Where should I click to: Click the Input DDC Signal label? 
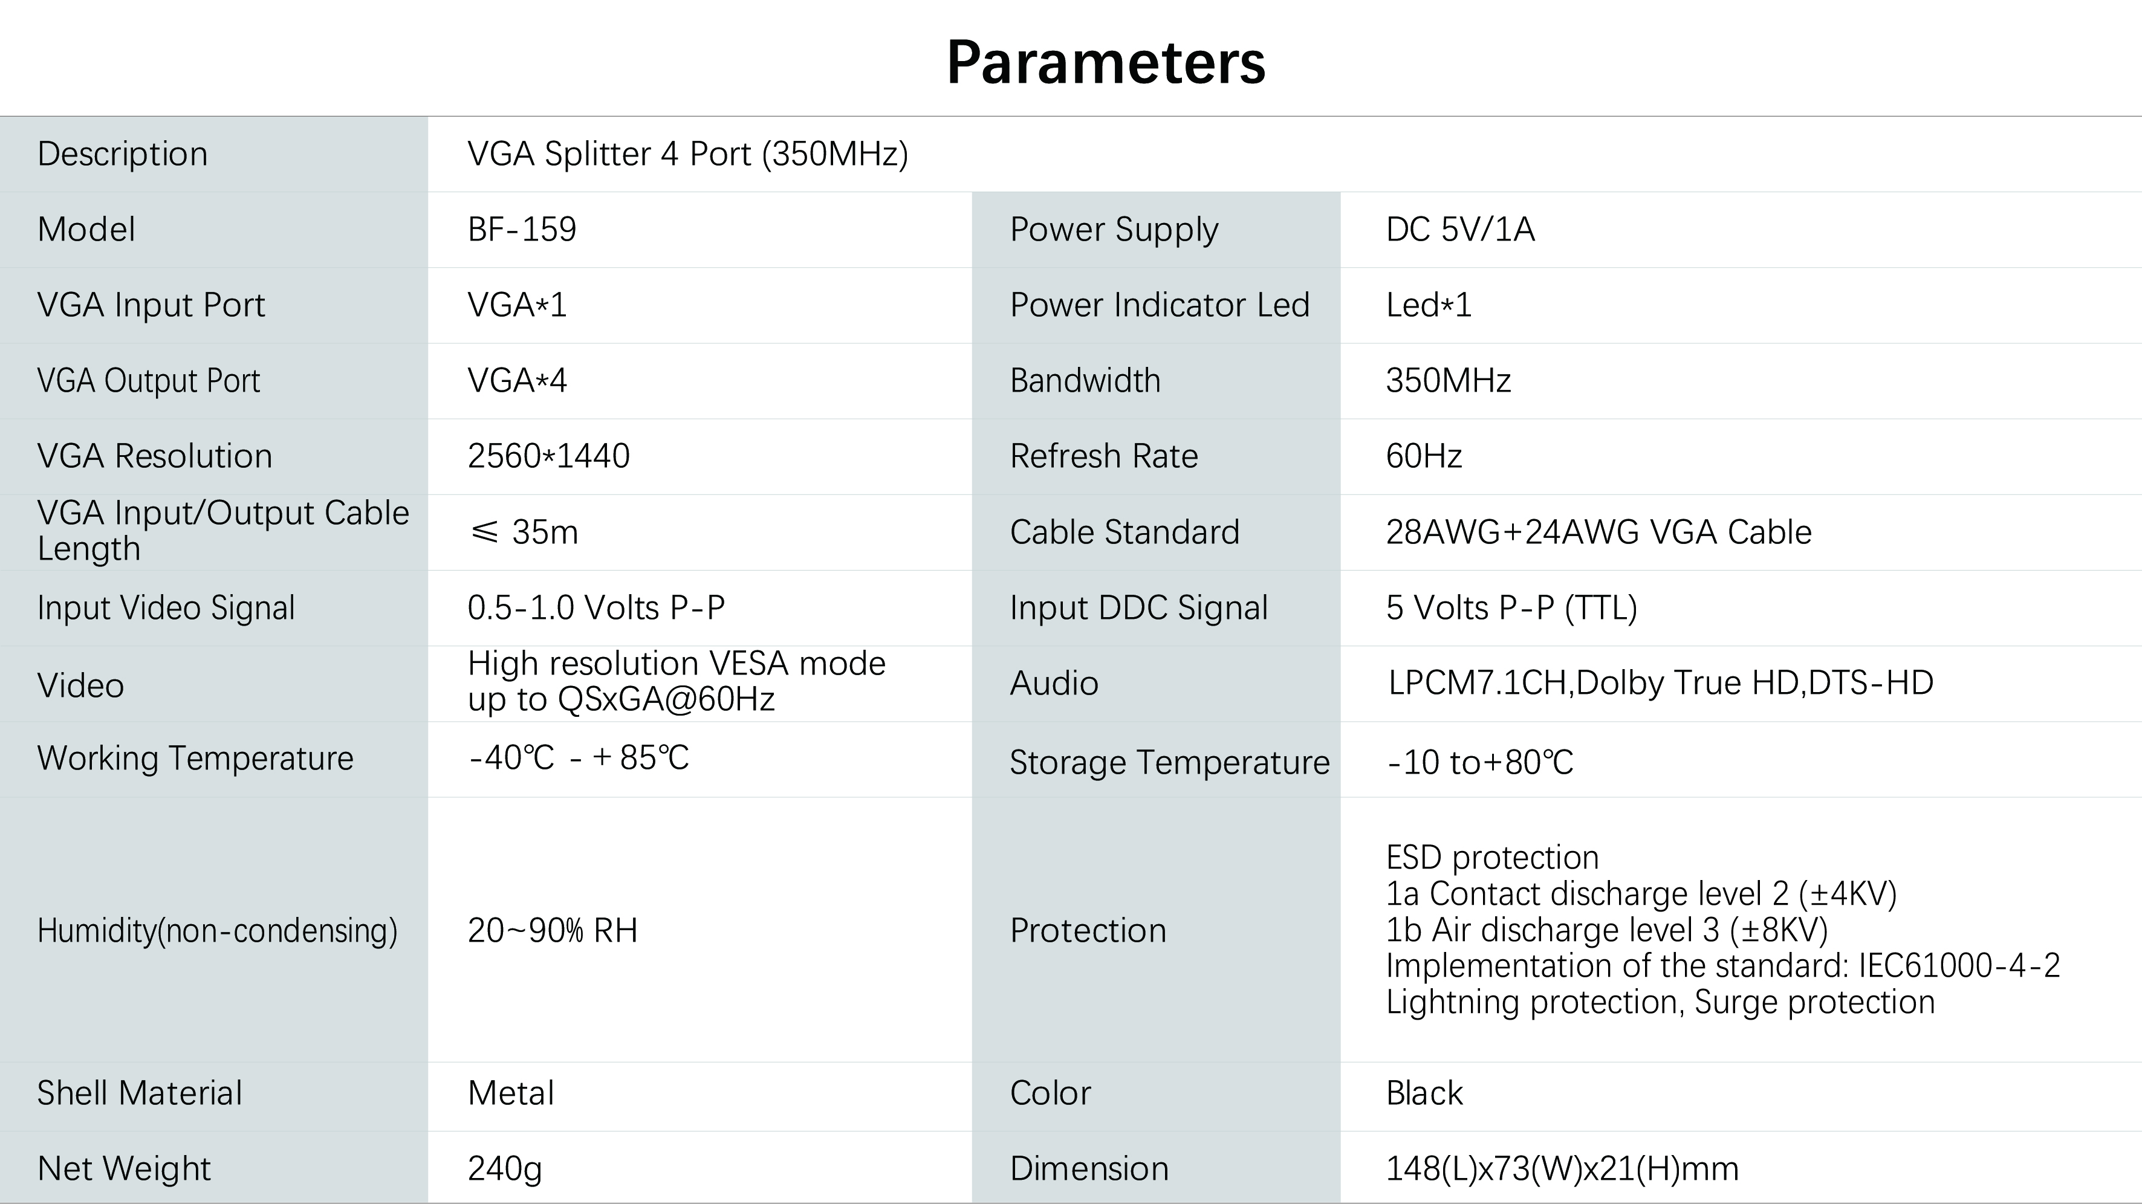click(x=1138, y=608)
